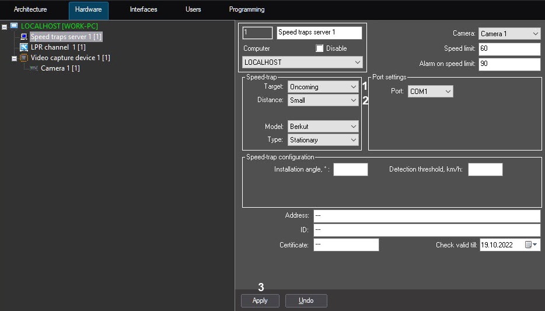Click the Video capture device icon
545x311 pixels.
point(24,58)
